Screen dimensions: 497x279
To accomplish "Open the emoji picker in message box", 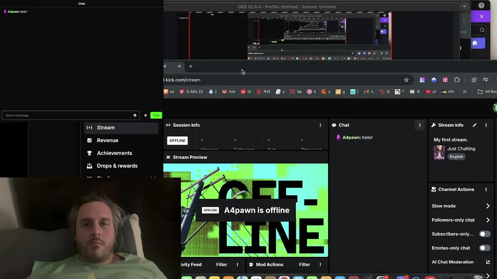I will click(135, 115).
